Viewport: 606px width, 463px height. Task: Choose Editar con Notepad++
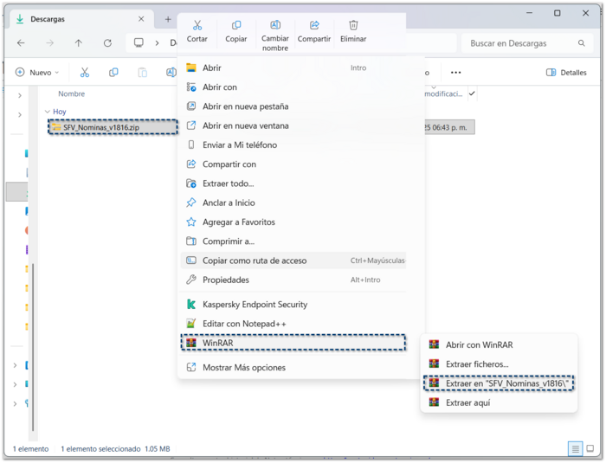point(244,324)
